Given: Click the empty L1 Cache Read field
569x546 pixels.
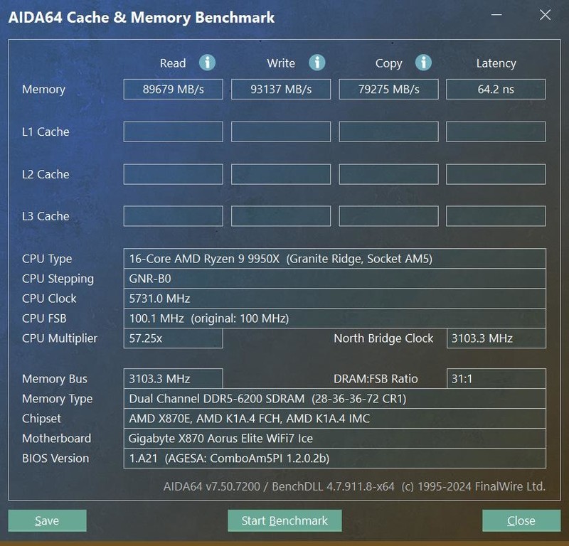Looking at the screenshot, I should 174,132.
